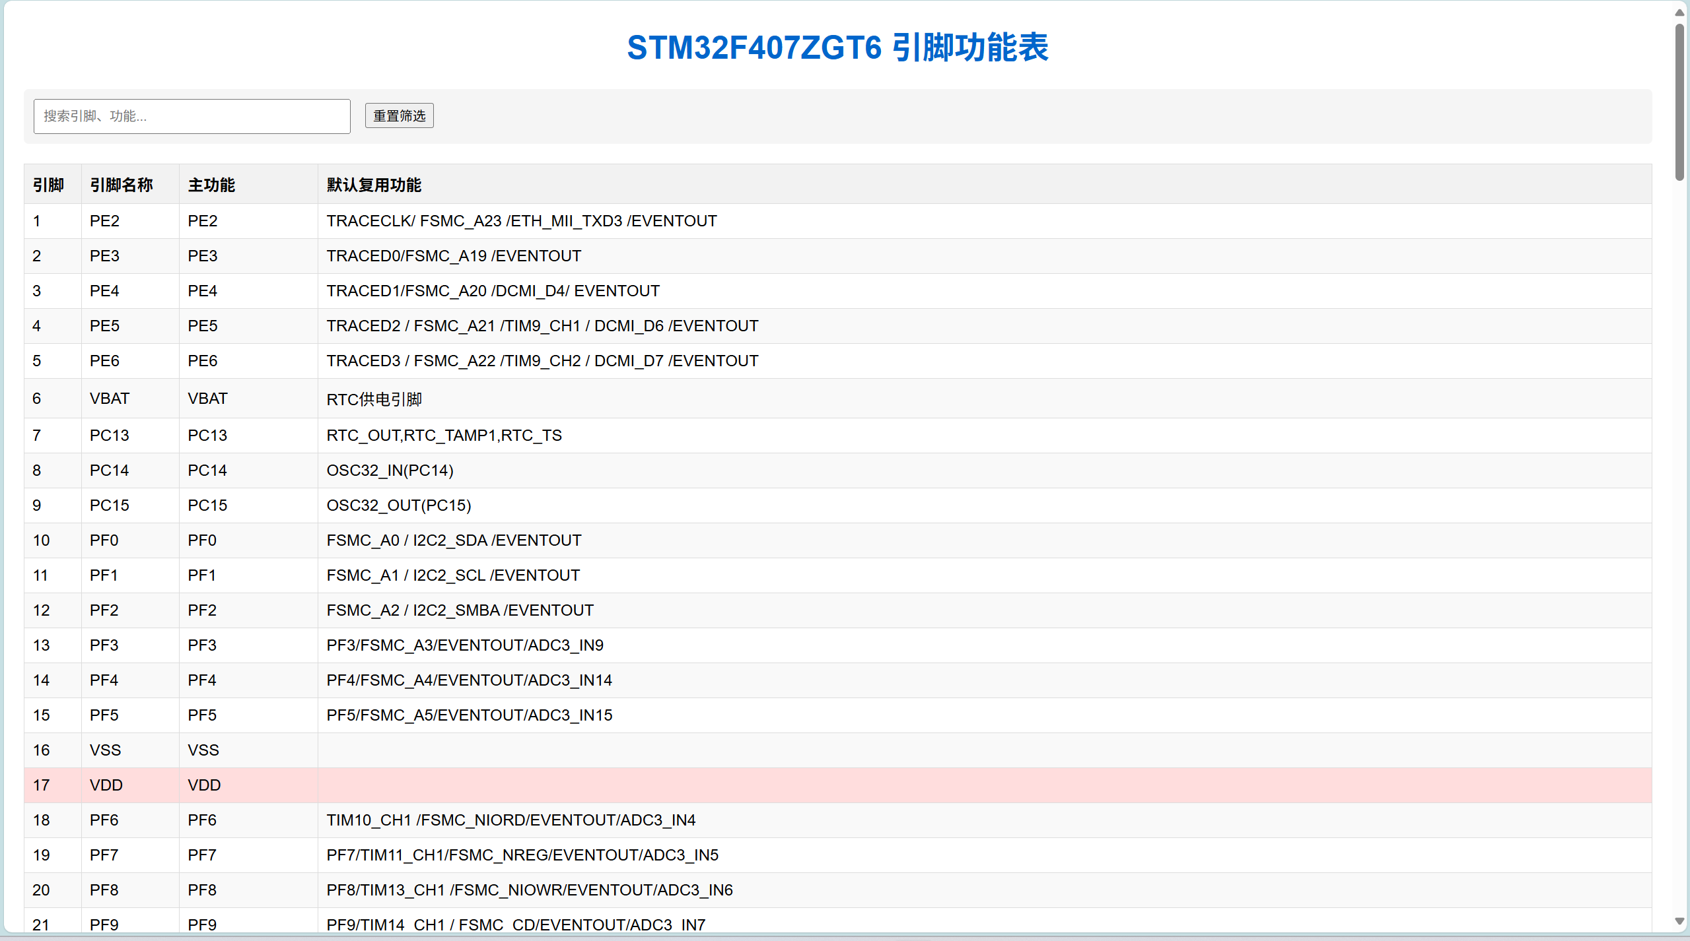Click pin name PE3 in row 2
This screenshot has height=941, width=1690.
click(x=130, y=256)
